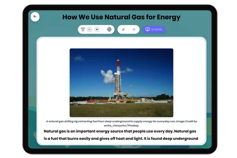The height and width of the screenshot is (158, 237).
Task: Click the white cloud in the photo
Action: point(108,76)
